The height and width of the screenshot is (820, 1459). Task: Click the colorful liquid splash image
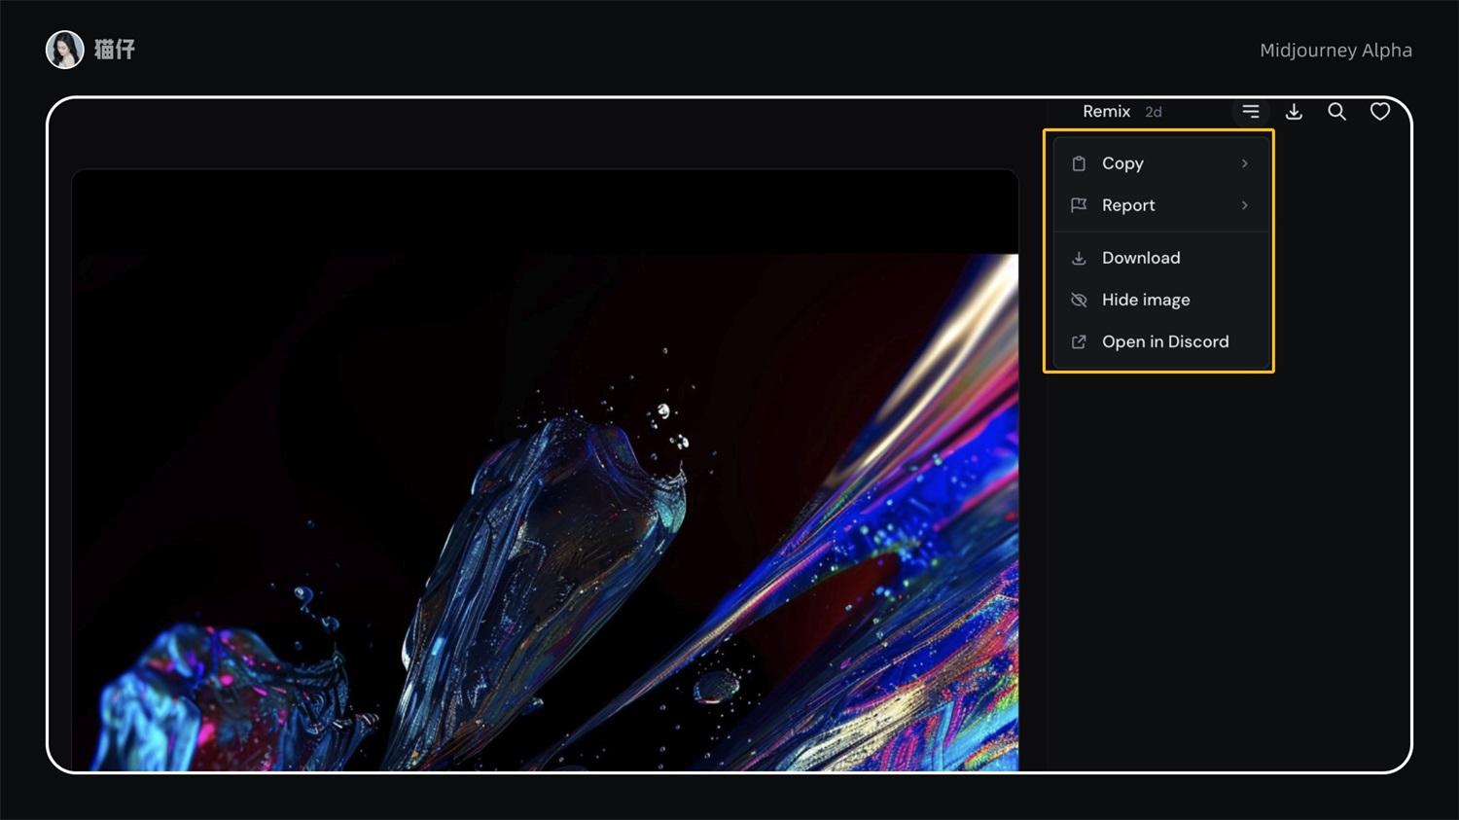[546, 470]
